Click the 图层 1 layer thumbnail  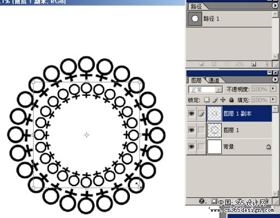click(x=214, y=130)
